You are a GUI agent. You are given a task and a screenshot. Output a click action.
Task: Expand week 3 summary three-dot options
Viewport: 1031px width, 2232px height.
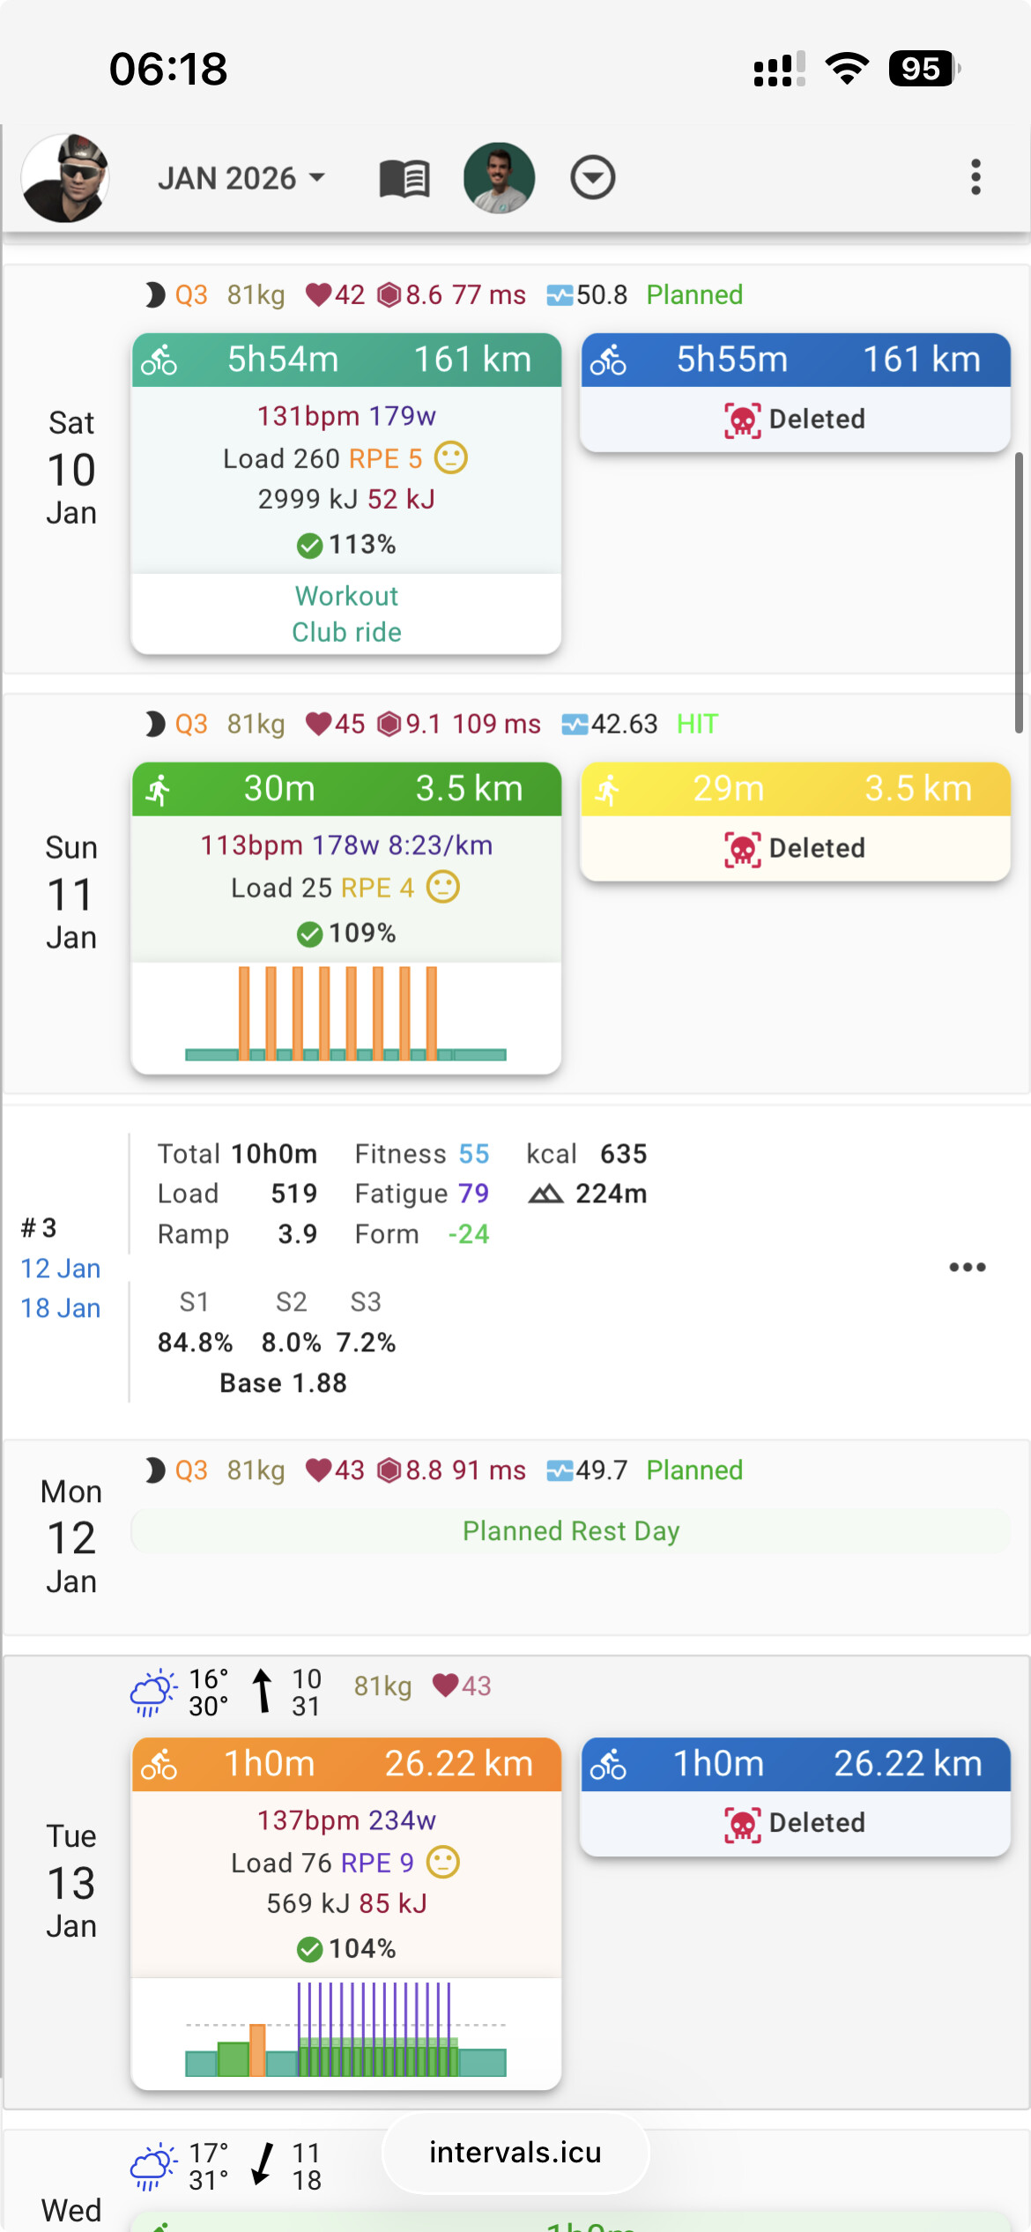tap(967, 1268)
